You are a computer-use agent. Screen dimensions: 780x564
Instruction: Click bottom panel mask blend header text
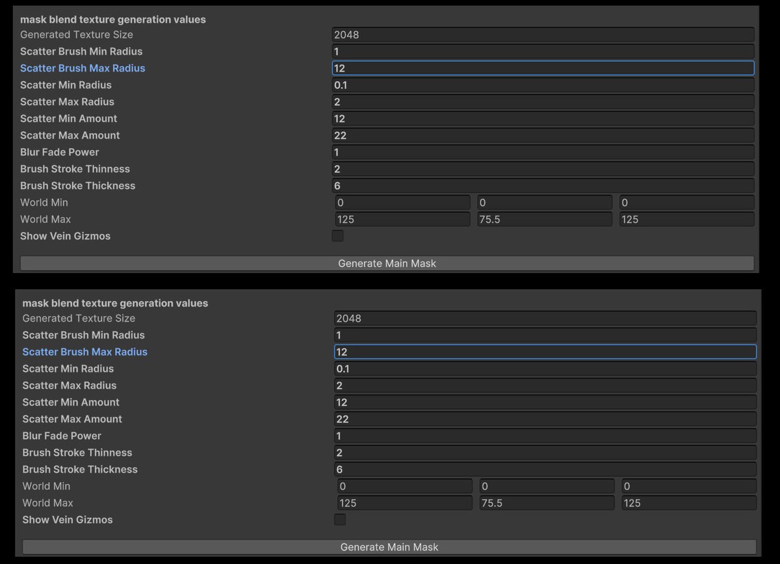pos(115,303)
